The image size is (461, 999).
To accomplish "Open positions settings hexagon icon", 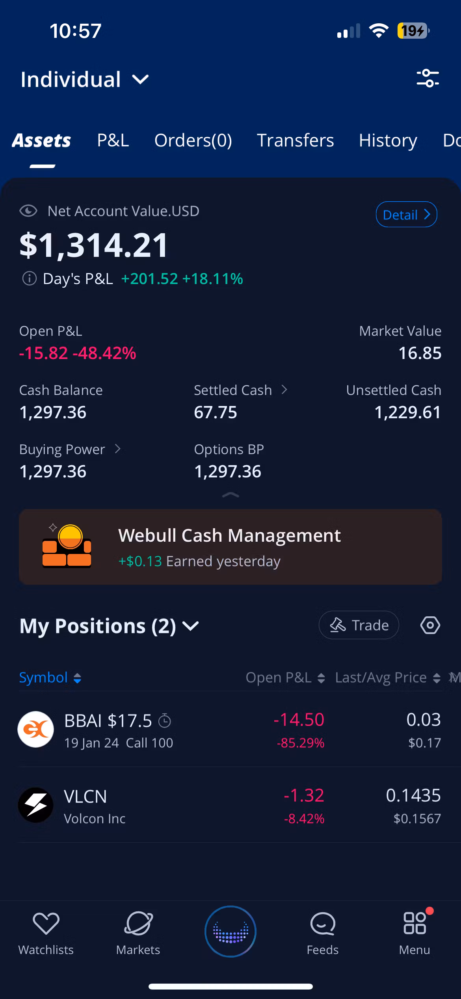I will pyautogui.click(x=430, y=625).
